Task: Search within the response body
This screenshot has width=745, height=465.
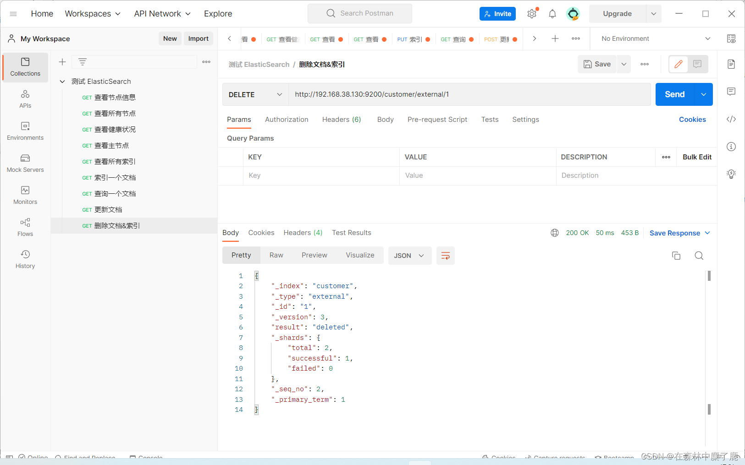Action: pos(699,256)
